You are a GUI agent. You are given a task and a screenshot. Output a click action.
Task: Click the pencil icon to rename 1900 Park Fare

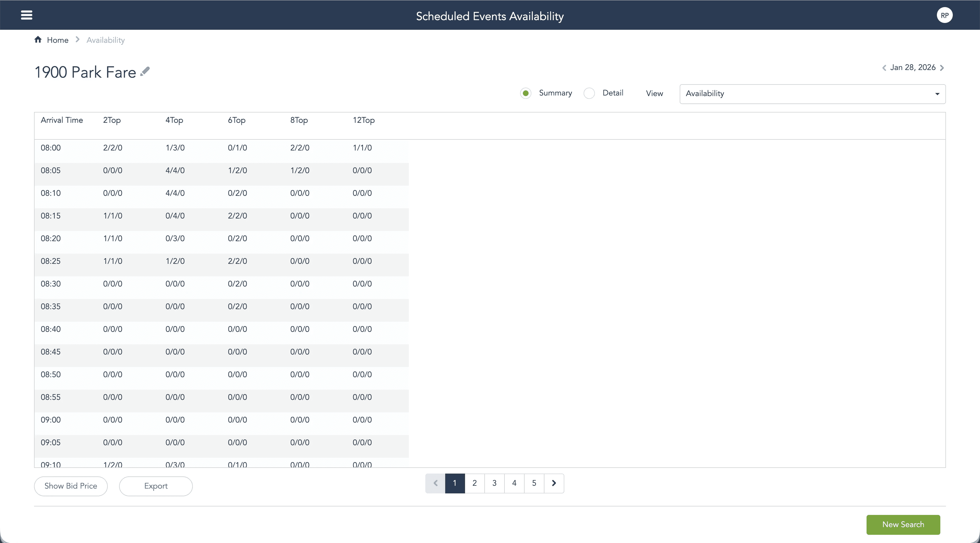145,71
